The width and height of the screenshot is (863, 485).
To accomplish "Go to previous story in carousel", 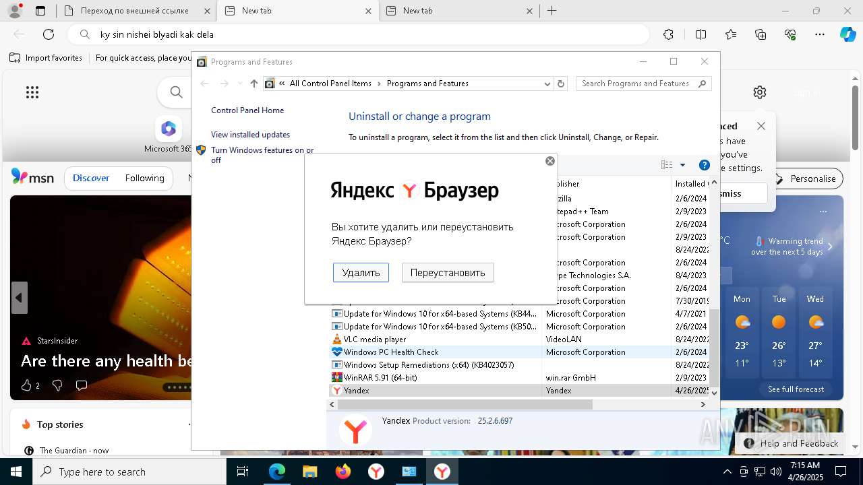I will pos(19,298).
